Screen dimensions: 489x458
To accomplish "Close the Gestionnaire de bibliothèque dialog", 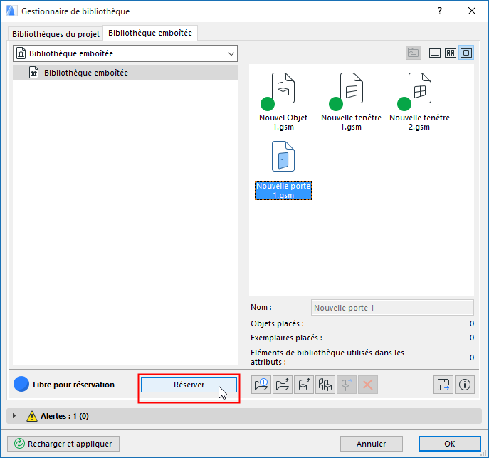I will pos(472,11).
